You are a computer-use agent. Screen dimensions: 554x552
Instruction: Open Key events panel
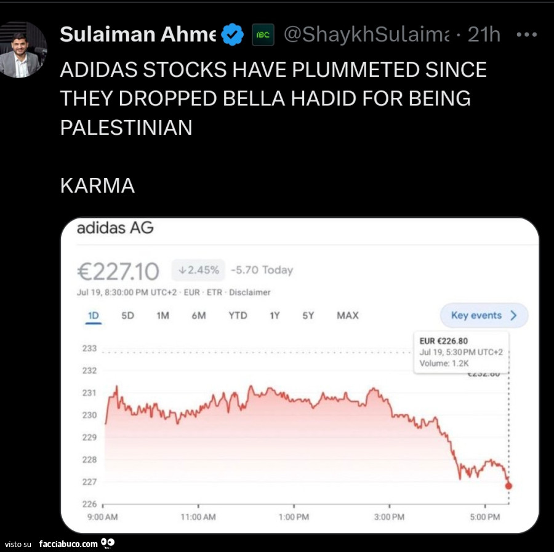pos(484,315)
